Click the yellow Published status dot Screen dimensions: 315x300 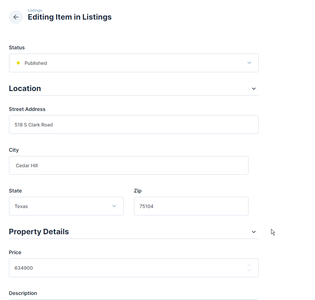(18, 63)
